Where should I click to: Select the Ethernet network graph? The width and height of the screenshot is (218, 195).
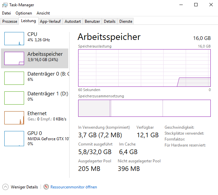click(x=14, y=118)
